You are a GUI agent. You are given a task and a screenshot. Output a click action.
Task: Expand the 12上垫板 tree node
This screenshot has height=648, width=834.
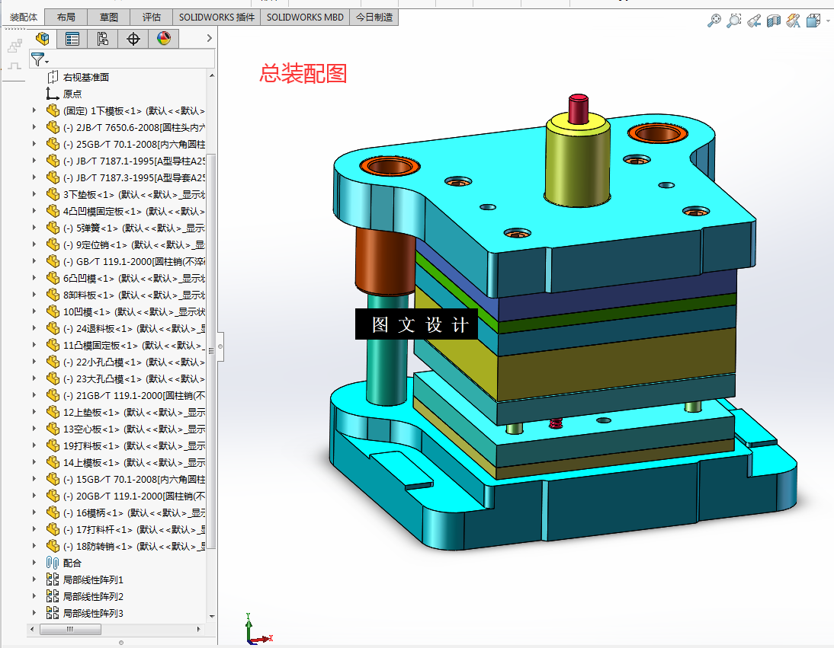[x=34, y=412]
